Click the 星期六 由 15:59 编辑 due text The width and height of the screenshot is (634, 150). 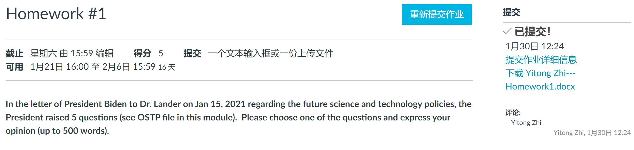[72, 53]
